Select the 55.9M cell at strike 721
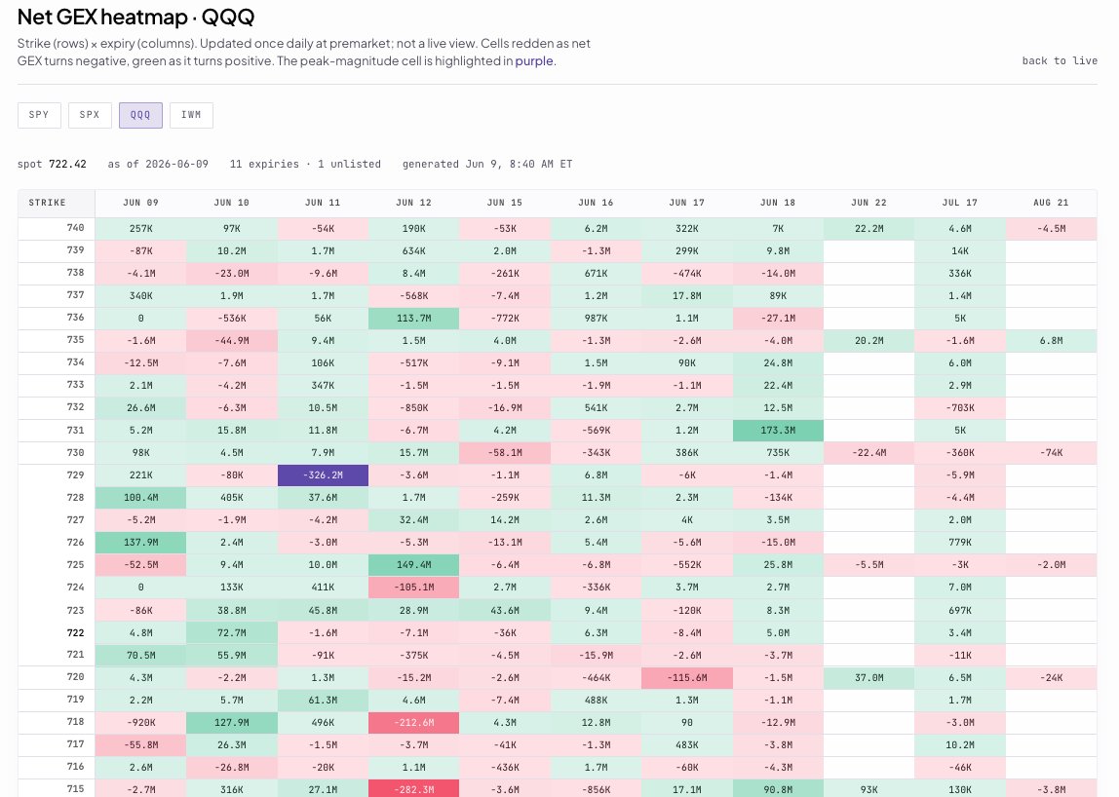The image size is (1119, 797). click(232, 655)
